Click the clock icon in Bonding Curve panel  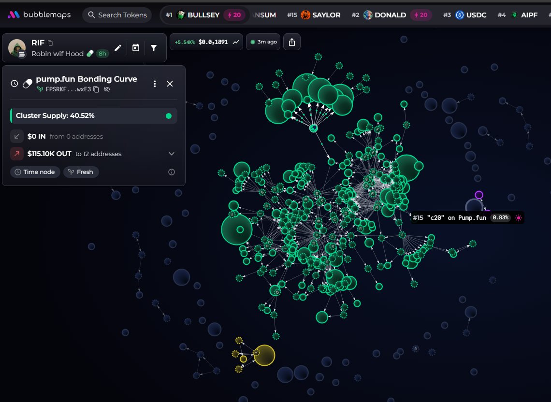click(x=14, y=84)
